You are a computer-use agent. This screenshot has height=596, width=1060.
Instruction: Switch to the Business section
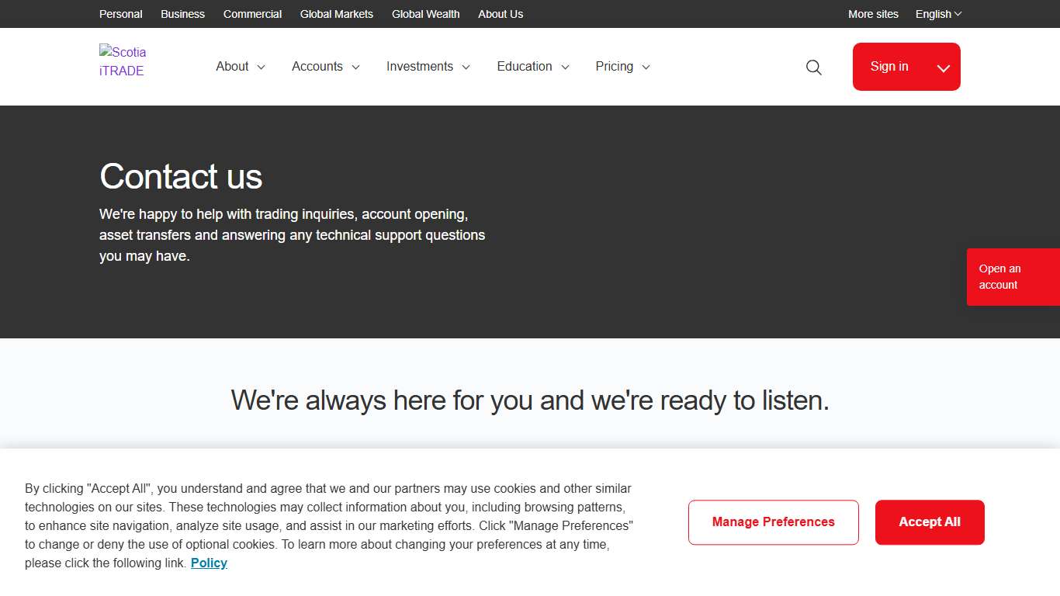coord(182,14)
